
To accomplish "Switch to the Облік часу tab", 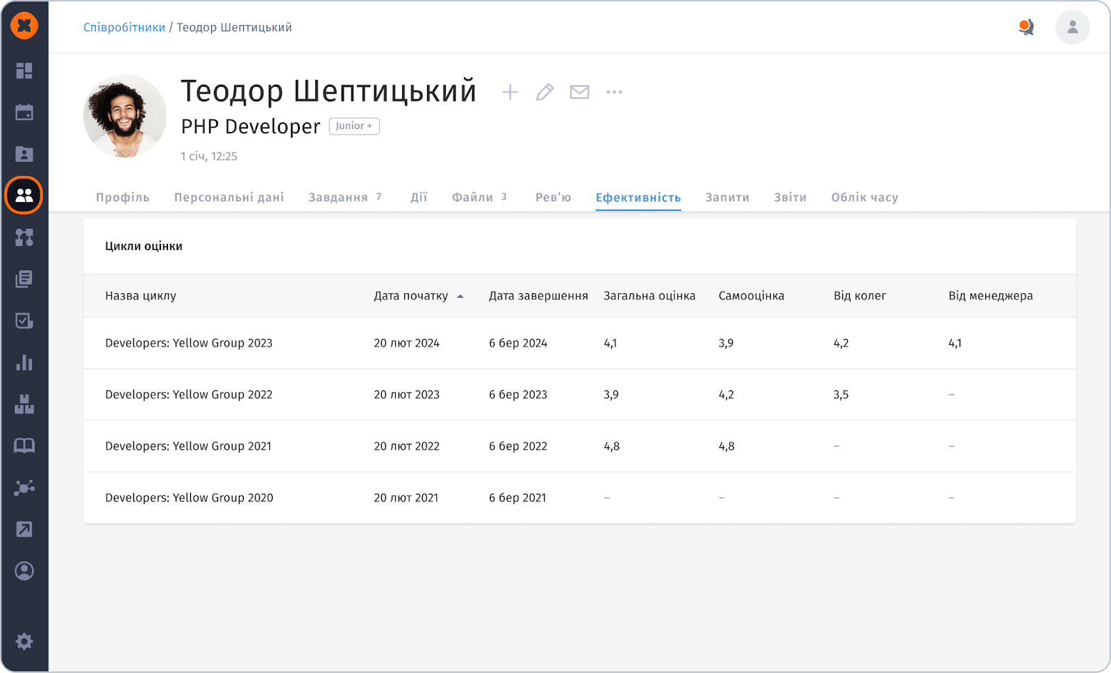I will click(x=864, y=197).
